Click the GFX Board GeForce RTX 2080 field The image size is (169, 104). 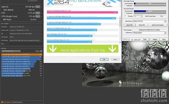(x=26, y=40)
